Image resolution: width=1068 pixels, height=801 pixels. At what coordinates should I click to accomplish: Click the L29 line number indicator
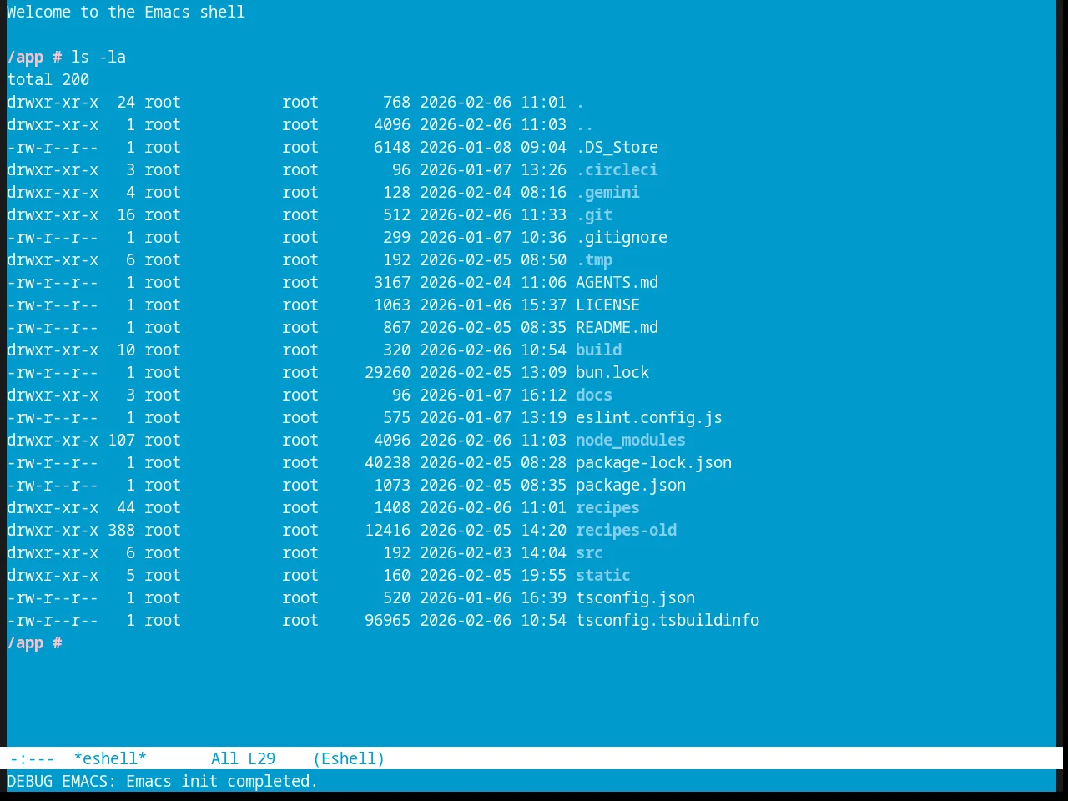click(x=261, y=758)
